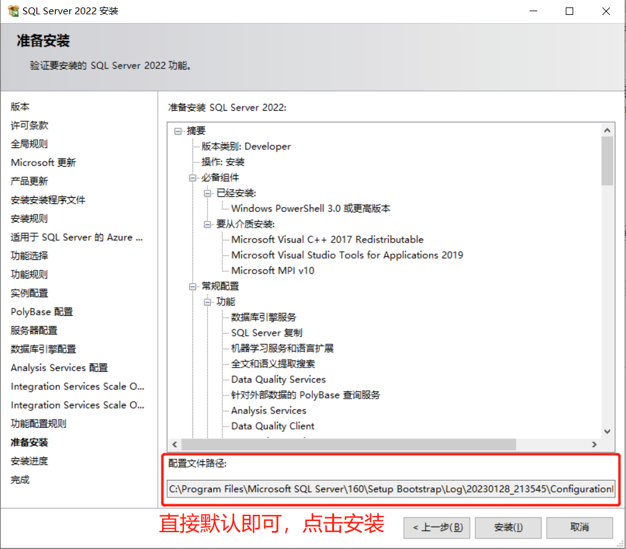Select the 许可条款 step in sidebar
The height and width of the screenshot is (549, 626).
29,126
